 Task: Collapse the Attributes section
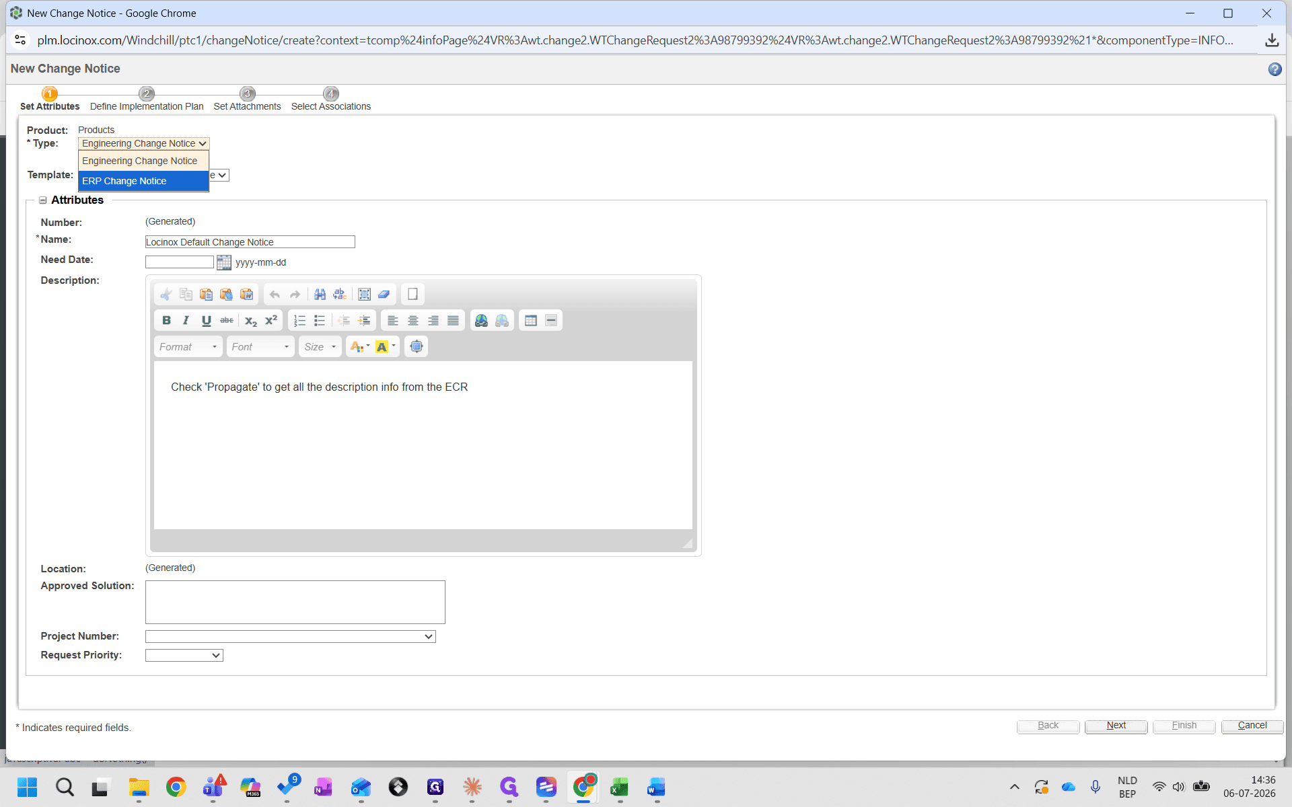pyautogui.click(x=43, y=200)
